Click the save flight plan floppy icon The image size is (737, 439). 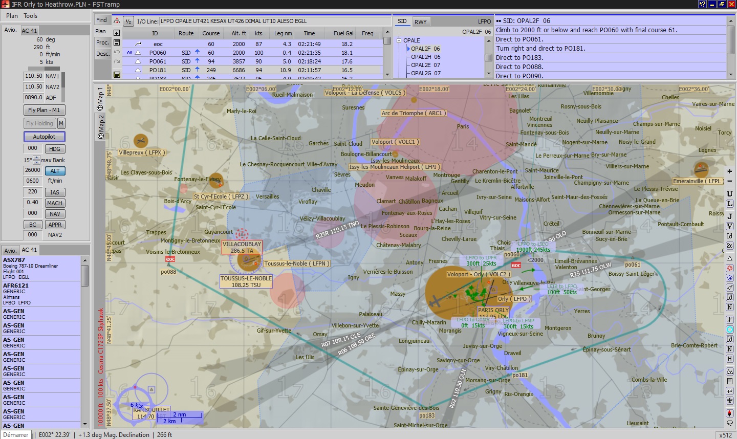[x=117, y=75]
